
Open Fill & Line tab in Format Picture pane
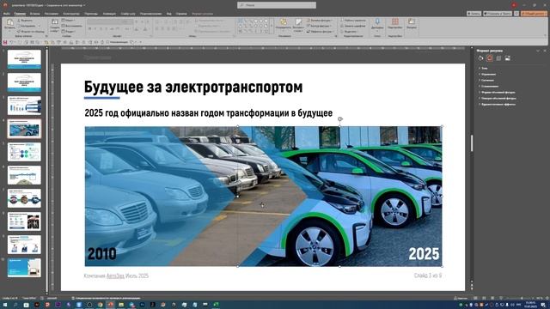(480, 58)
